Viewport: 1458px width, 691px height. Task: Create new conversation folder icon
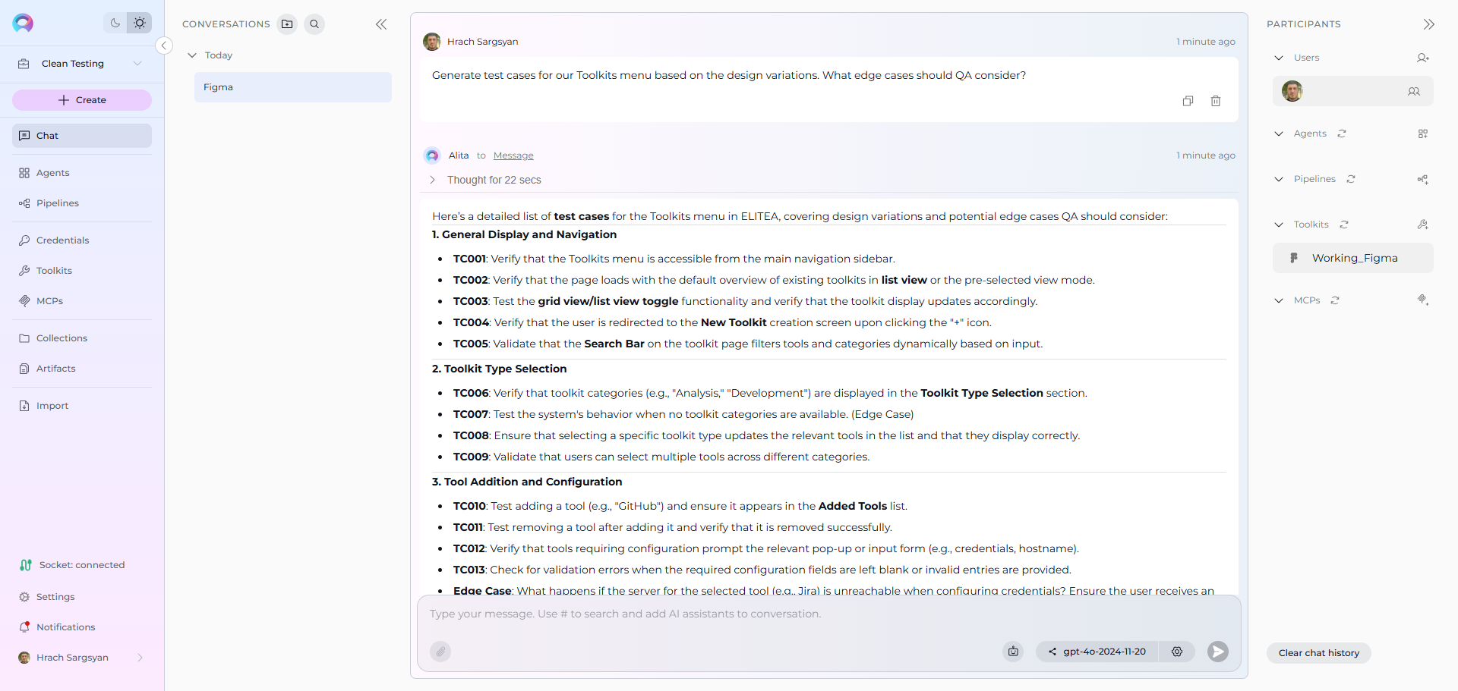[x=287, y=24]
